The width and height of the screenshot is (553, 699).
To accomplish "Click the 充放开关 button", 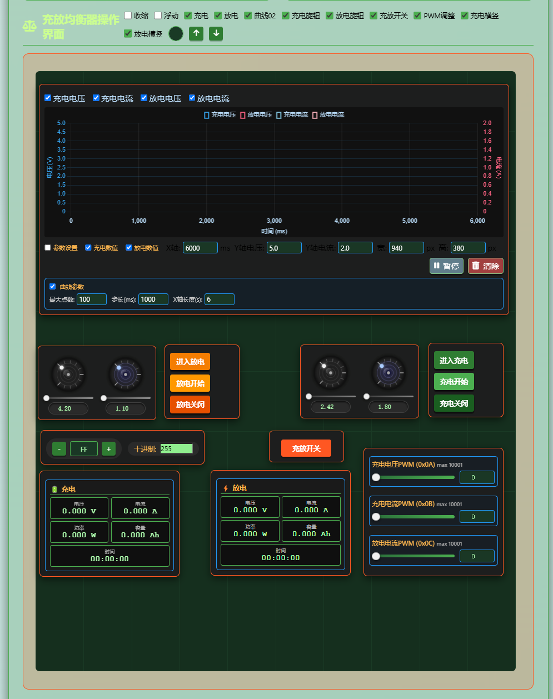I will [306, 448].
